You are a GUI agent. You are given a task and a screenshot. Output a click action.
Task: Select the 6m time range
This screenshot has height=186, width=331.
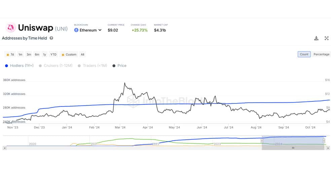pyautogui.click(x=37, y=54)
